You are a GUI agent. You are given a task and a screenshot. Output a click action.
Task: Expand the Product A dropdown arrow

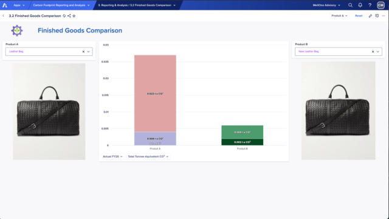tap(88, 52)
